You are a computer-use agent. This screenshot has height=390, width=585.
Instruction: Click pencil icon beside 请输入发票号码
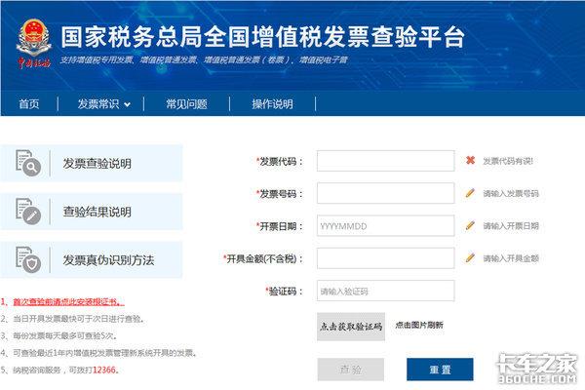pyautogui.click(x=470, y=193)
